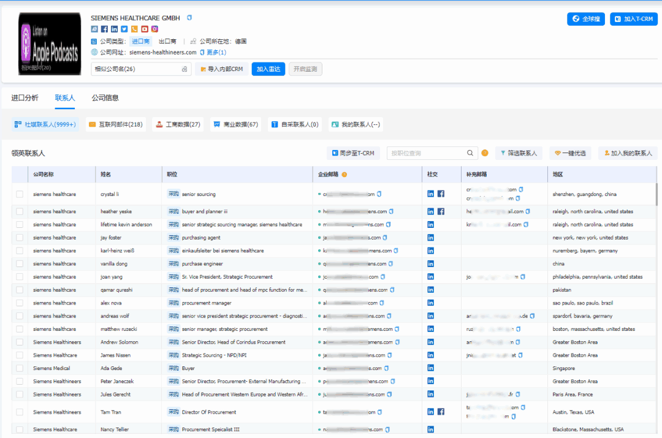Tick the checkbox for crystal li row
This screenshot has width=662, height=438.
point(20,194)
